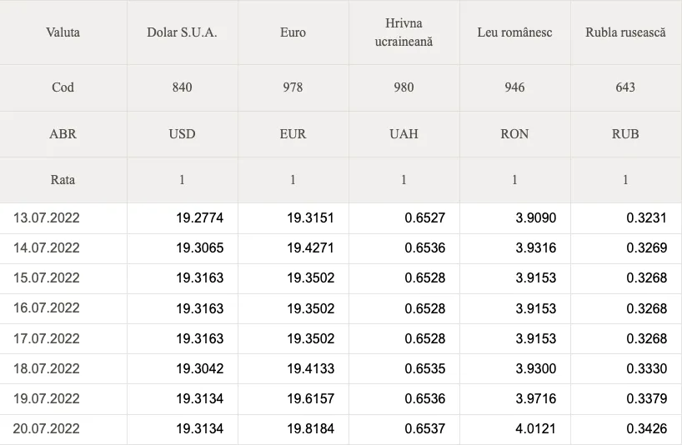Click the currency code 643 cell

coord(625,87)
